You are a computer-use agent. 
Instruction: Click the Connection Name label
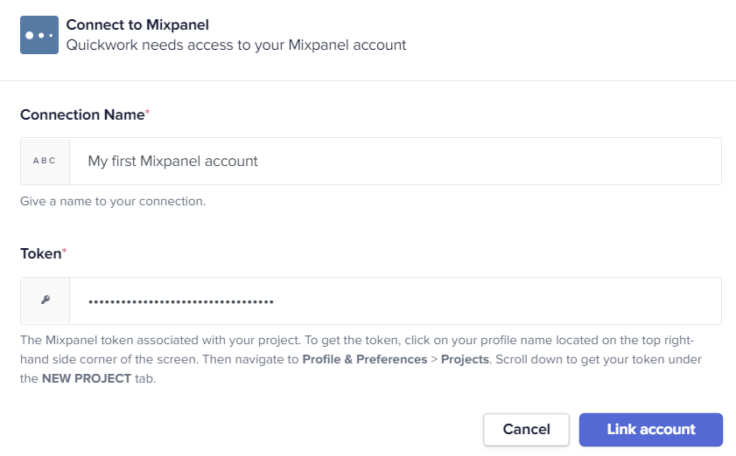(x=82, y=114)
